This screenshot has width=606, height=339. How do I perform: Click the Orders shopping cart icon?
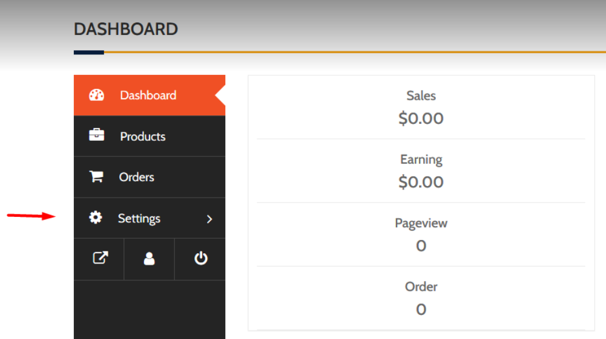(x=96, y=176)
